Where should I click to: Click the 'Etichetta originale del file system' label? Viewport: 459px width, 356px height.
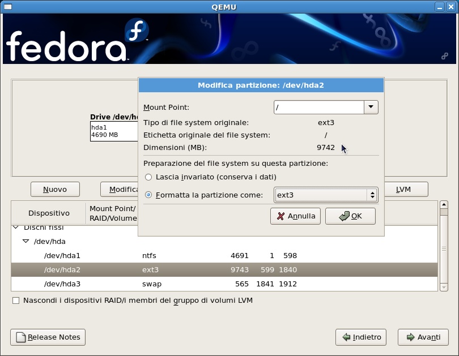pyautogui.click(x=207, y=135)
